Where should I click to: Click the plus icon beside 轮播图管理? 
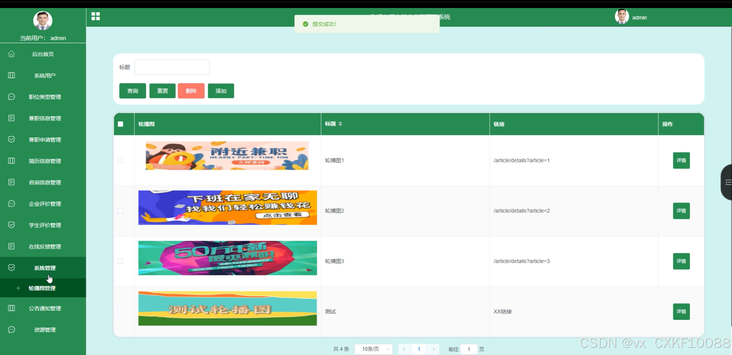tap(18, 288)
